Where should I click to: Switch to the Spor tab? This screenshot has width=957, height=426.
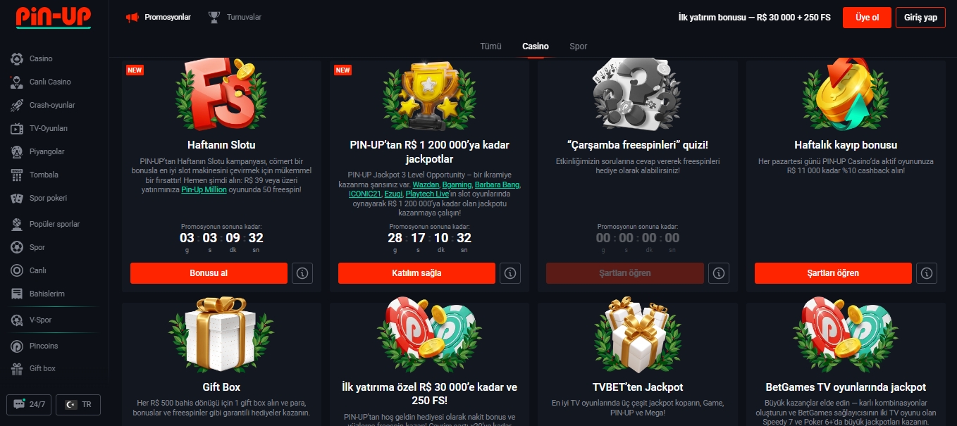click(579, 46)
